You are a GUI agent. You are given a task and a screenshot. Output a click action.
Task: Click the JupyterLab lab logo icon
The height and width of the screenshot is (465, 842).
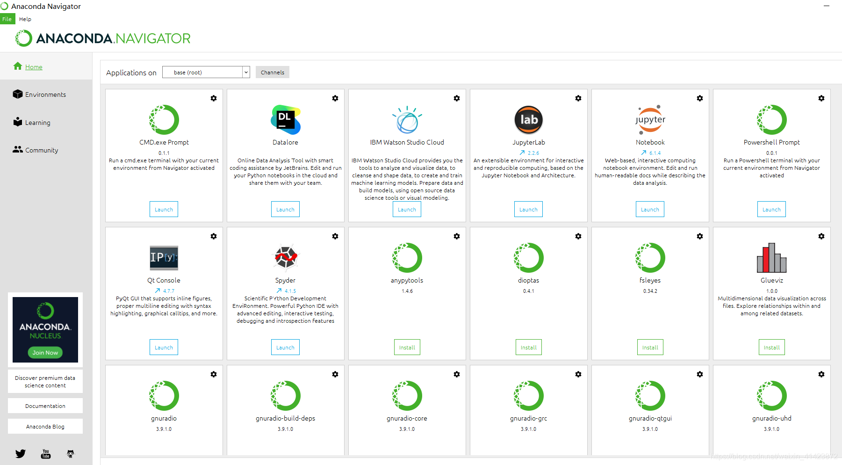tap(529, 120)
